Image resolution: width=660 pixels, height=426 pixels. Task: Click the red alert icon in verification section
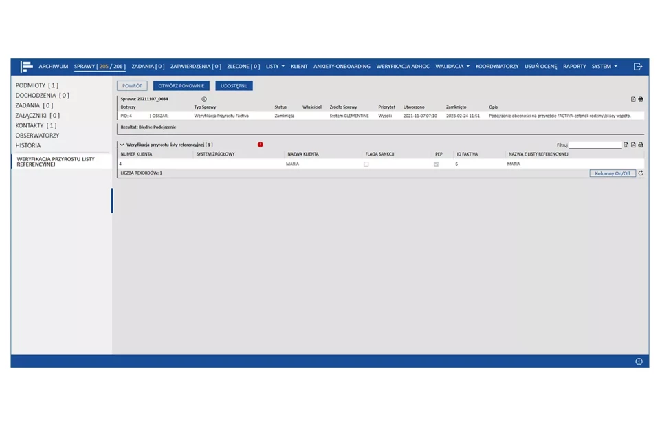pyautogui.click(x=261, y=145)
